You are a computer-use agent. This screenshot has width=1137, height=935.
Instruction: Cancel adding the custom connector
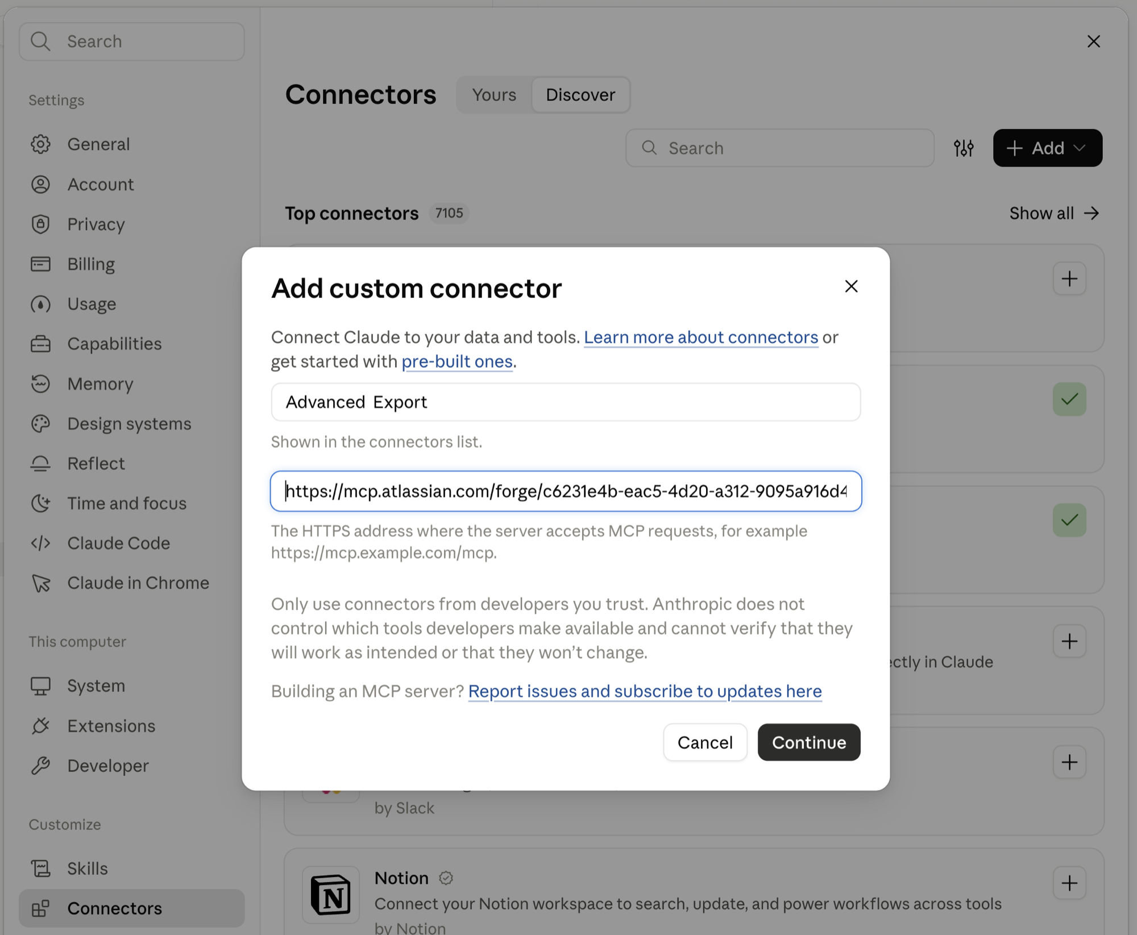point(705,742)
